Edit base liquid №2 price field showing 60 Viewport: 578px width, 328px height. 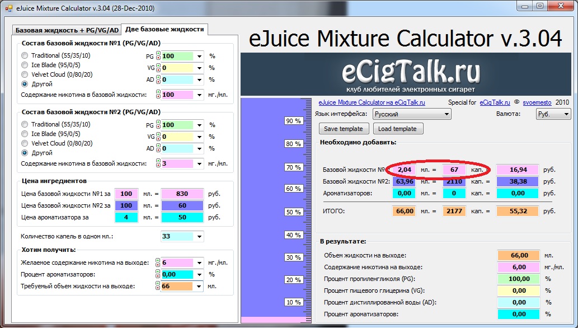(x=182, y=205)
